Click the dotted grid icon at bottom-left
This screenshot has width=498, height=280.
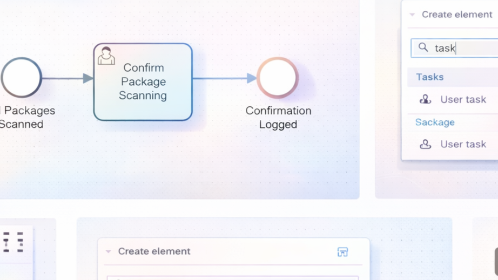pos(14,242)
